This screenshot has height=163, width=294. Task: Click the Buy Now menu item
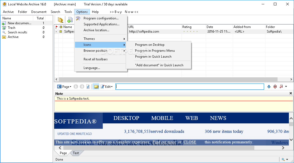point(124,12)
